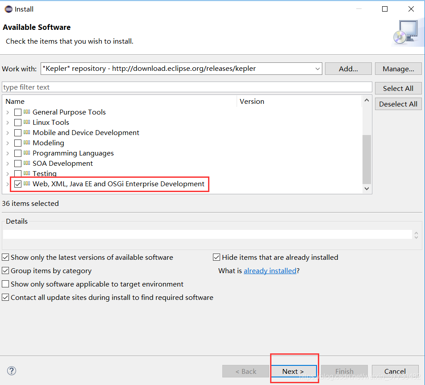Toggle Hide items that are already installed
425x385 pixels.
tap(216, 257)
